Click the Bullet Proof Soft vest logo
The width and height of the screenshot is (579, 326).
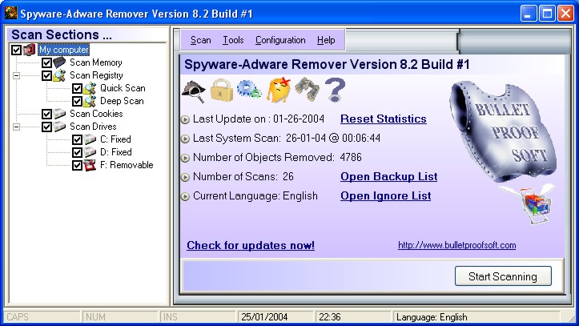[x=503, y=131]
